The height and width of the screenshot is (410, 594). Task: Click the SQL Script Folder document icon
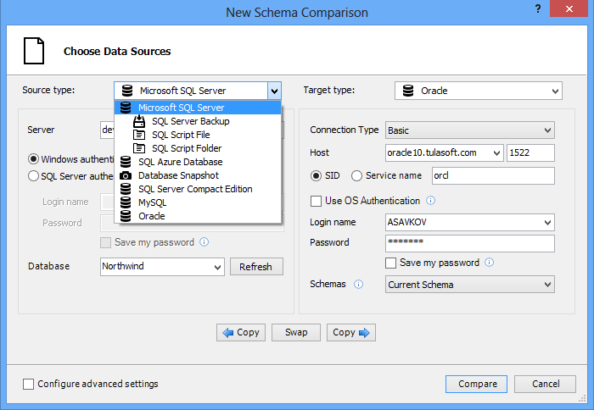(x=139, y=148)
